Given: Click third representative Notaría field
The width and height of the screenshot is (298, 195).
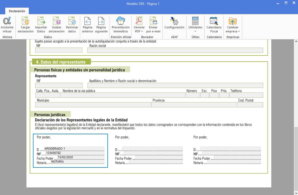Looking at the screenshot, I should point(234,162).
